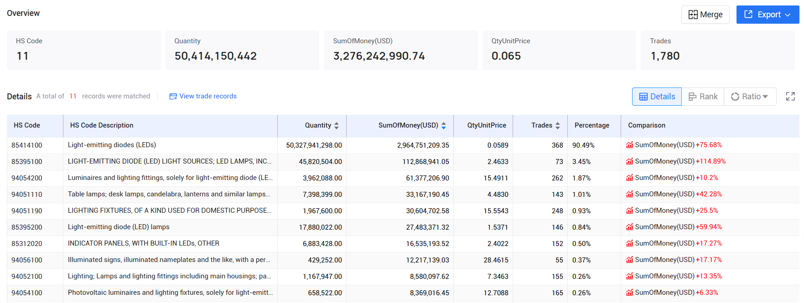Click comparison chart icon for HS 94054200
Image resolution: width=804 pixels, height=303 pixels.
(629, 178)
